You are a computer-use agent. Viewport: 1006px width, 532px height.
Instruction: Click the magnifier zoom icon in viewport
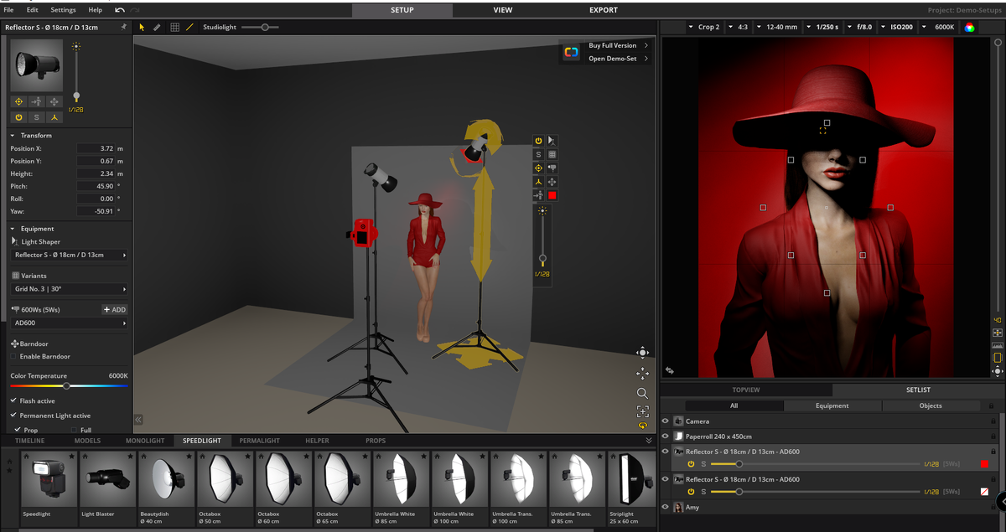coord(642,393)
